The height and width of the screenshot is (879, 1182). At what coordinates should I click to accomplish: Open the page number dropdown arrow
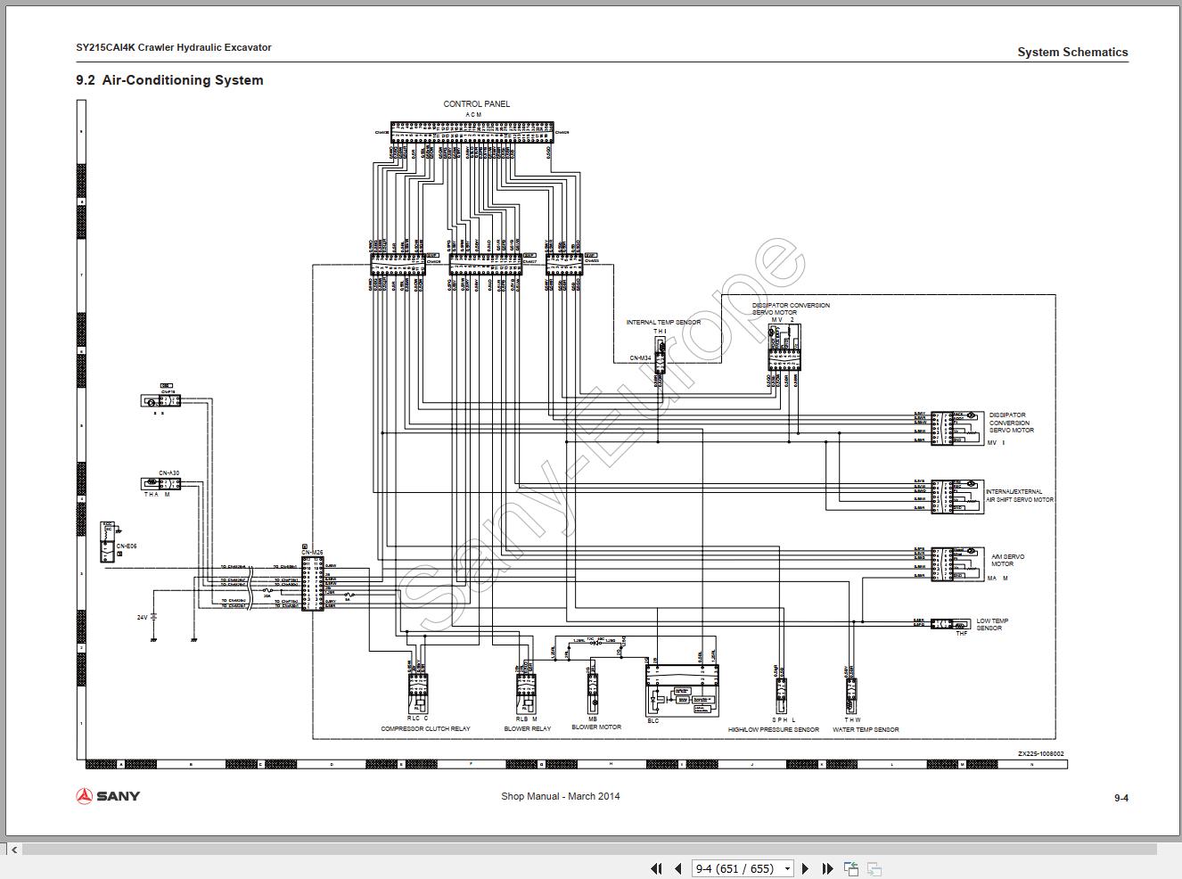pos(787,868)
